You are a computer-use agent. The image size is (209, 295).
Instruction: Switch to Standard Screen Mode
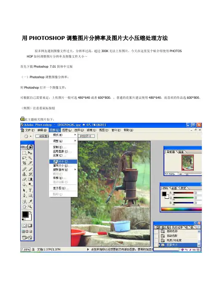[x=24, y=232]
